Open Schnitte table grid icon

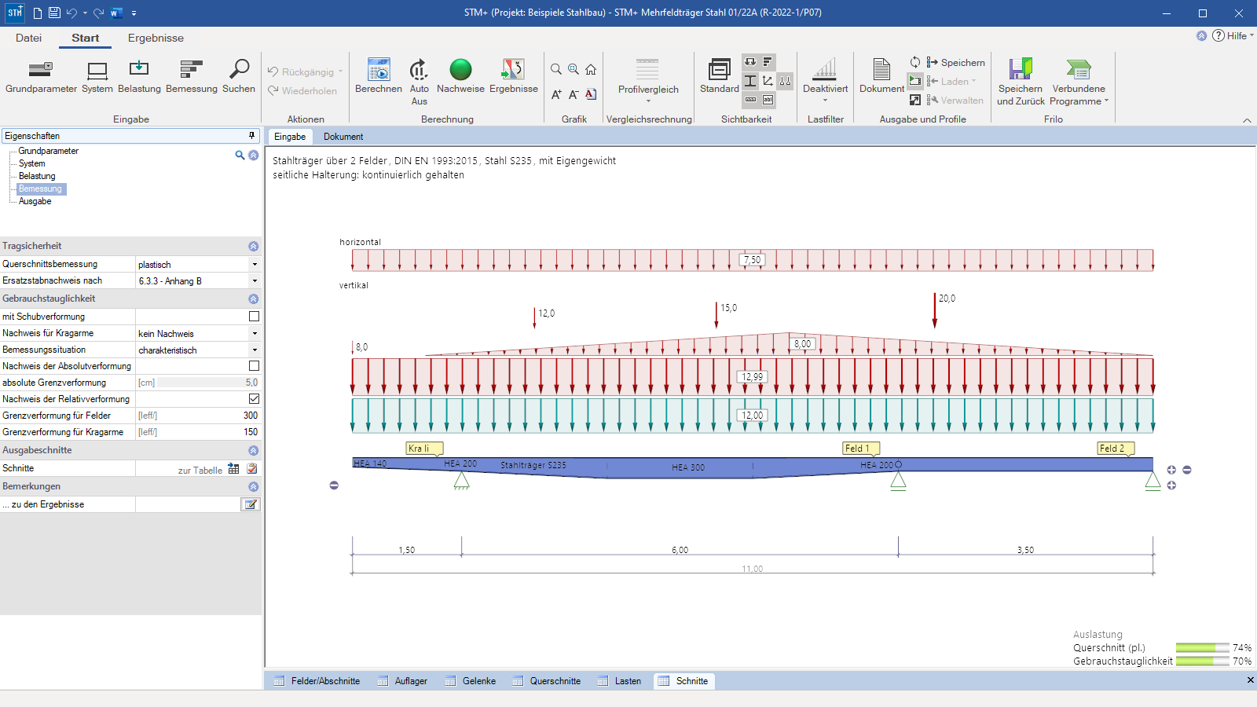click(x=233, y=468)
